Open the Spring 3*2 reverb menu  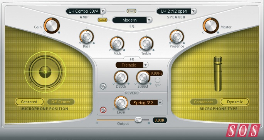coord(146,103)
